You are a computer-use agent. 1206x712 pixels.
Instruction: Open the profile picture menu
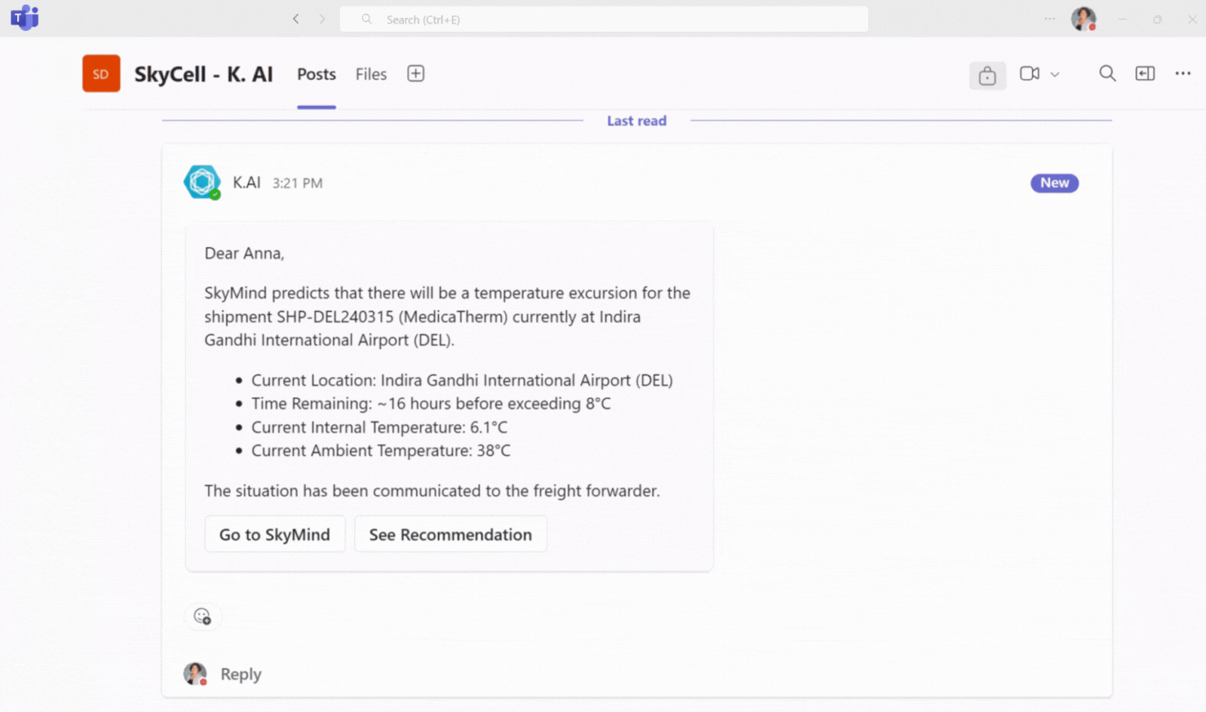coord(1083,19)
